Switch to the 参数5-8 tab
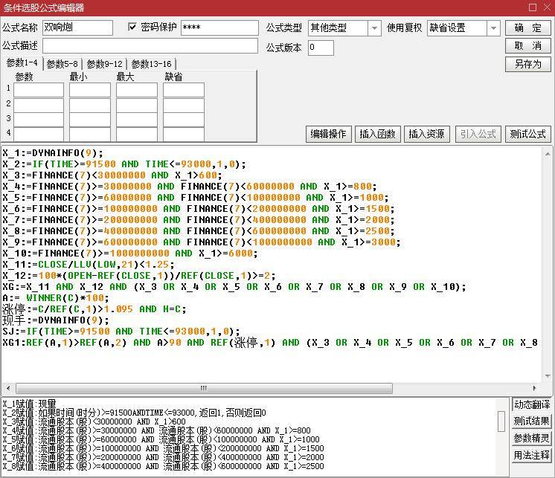Image resolution: width=555 pixels, height=478 pixels. point(62,64)
